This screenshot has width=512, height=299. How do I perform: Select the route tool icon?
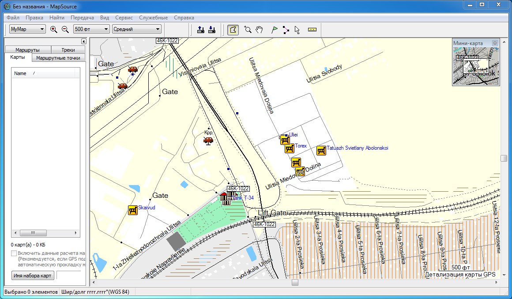point(286,30)
